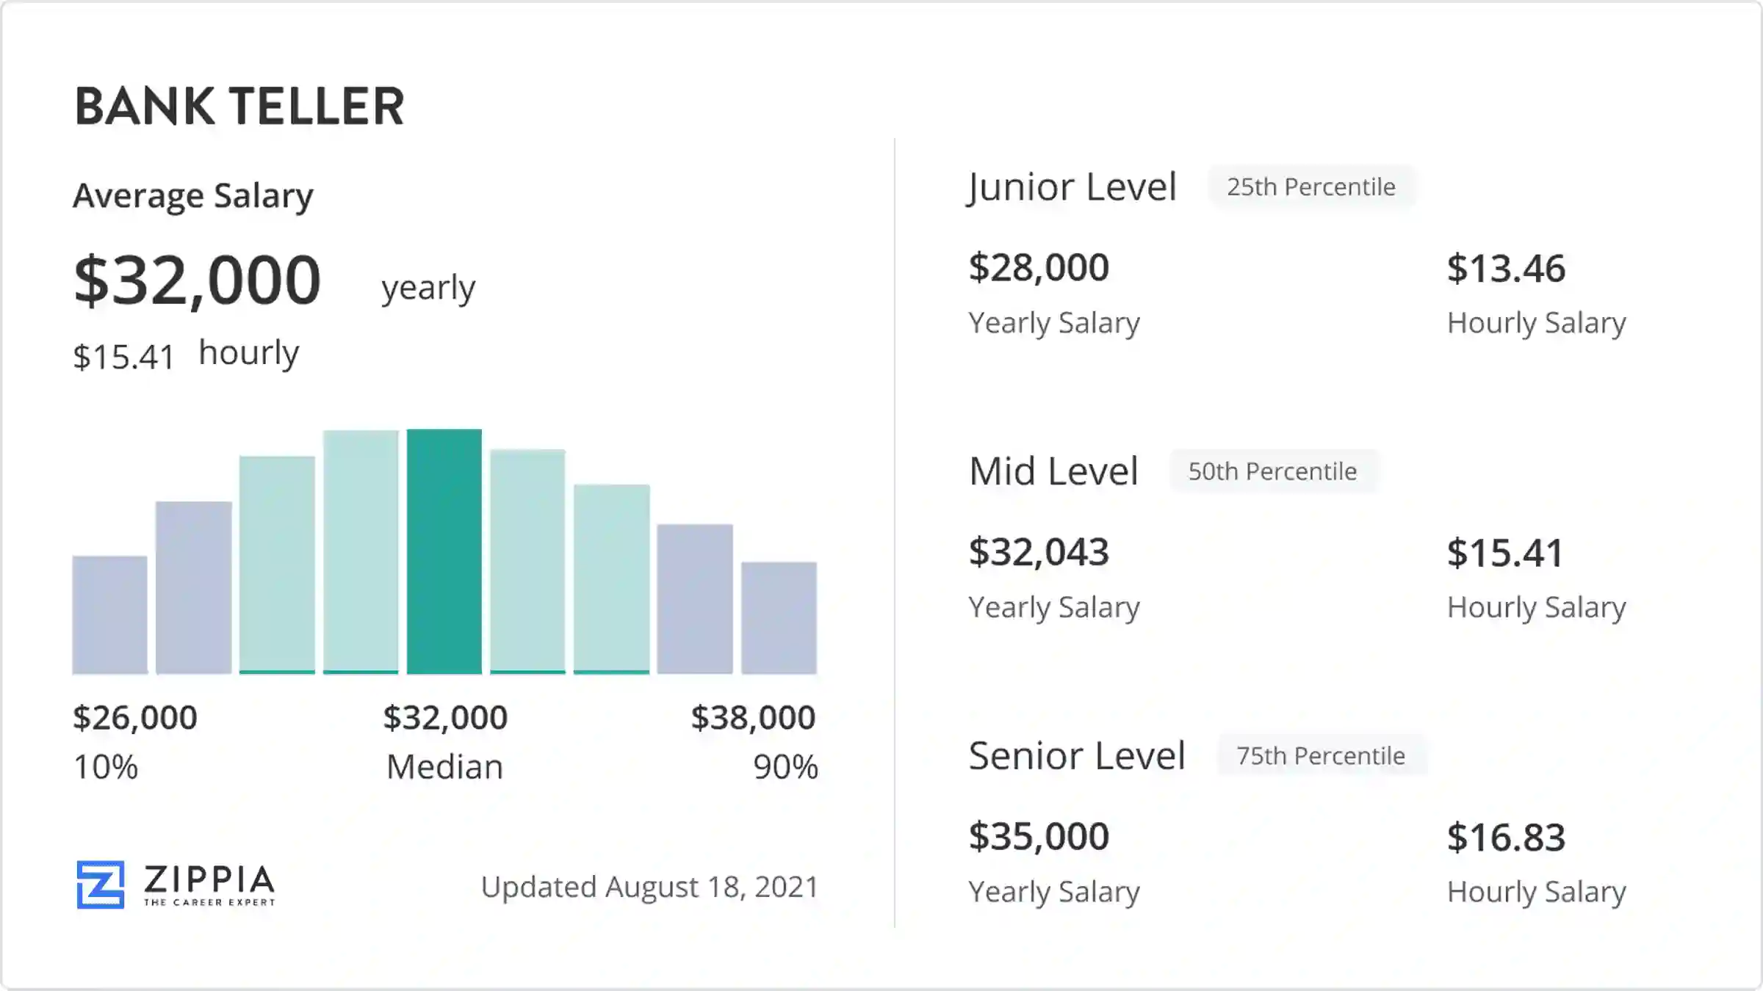Click the lavender bar above the 10% label
Screen dimensions: 1763x991
[109, 614]
